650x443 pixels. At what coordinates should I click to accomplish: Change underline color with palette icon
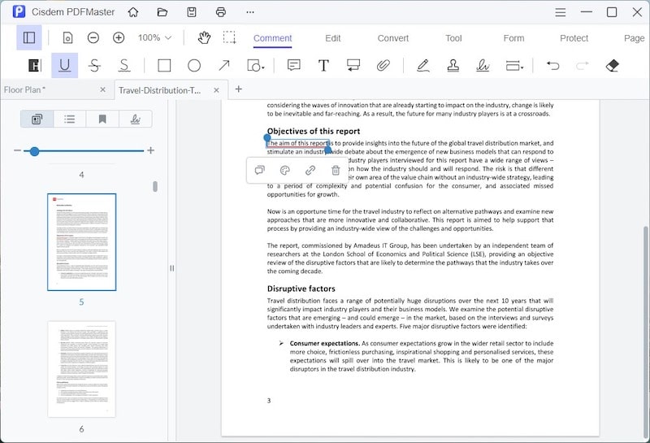pyautogui.click(x=285, y=170)
